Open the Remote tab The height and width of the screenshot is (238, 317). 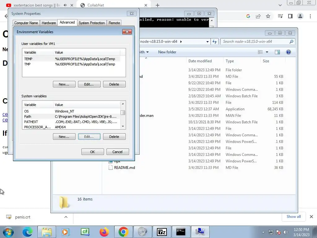[114, 23]
